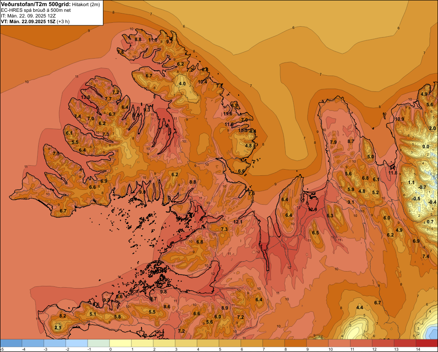Click the '4.0' temperature value on the map
This screenshot has height=352, width=438.
tap(182, 84)
